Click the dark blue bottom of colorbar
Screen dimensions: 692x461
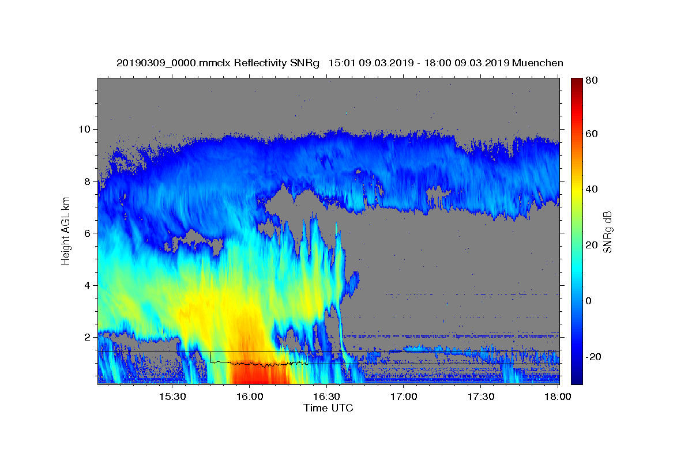[576, 377]
